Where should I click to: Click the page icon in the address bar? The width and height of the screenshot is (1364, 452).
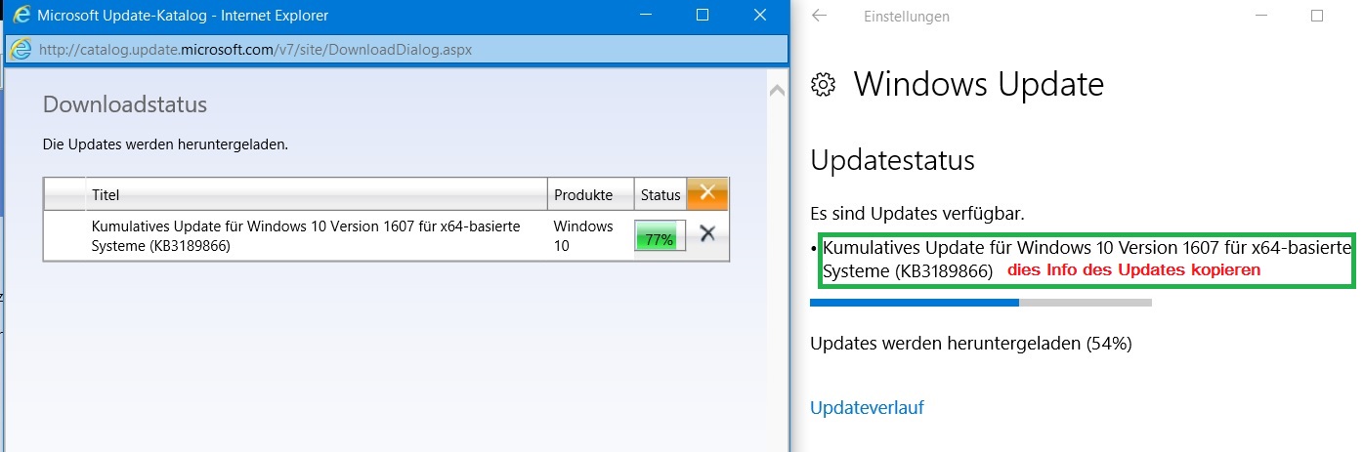[22, 49]
